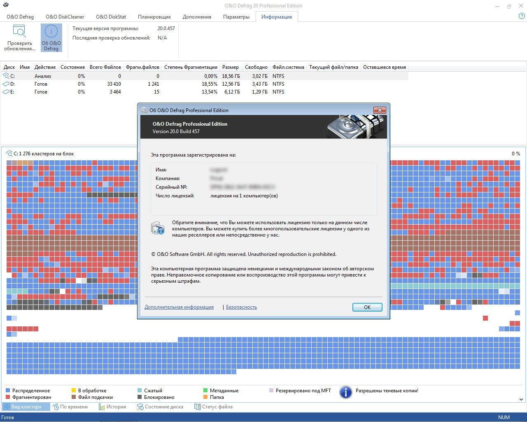Open the Планировщик tab
527x422 pixels.
(x=154, y=17)
